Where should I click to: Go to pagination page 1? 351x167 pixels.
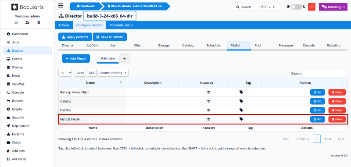(317, 139)
